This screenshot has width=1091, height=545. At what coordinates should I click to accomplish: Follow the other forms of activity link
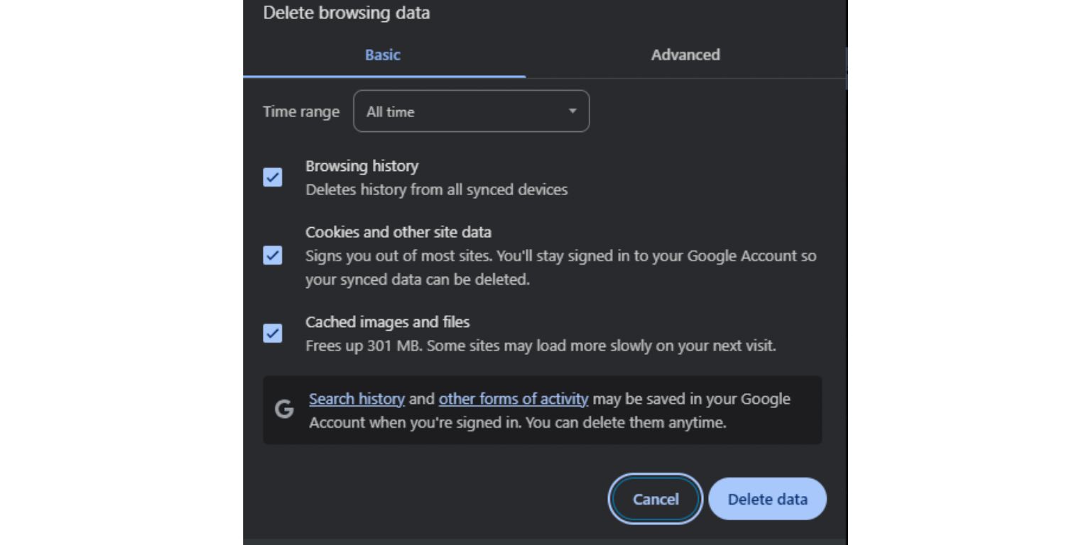click(x=513, y=399)
